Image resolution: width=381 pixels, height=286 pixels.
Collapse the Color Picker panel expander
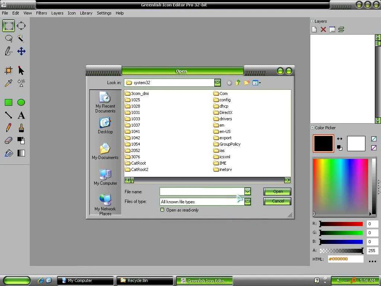pyautogui.click(x=312, y=128)
